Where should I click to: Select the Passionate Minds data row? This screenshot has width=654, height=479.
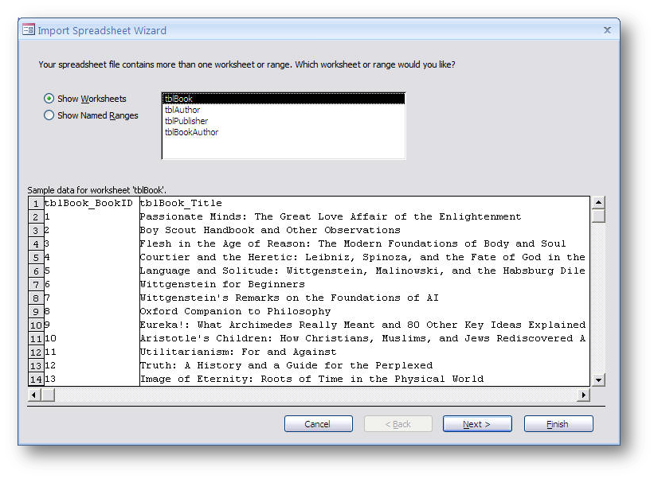point(319,216)
